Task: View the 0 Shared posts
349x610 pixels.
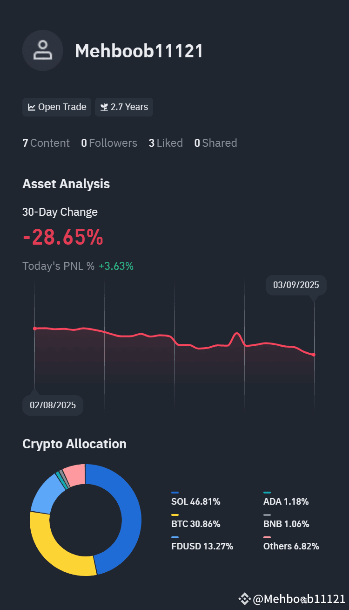Action: tap(215, 143)
